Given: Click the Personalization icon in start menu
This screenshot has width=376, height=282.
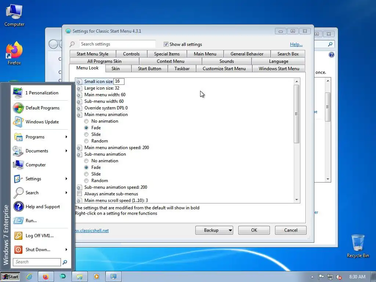Looking at the screenshot, I should (x=18, y=93).
